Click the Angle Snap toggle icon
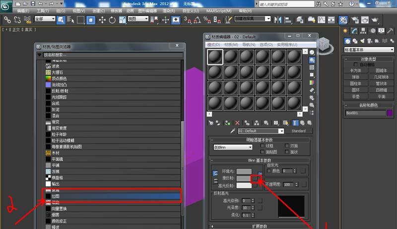The image size is (397, 229). (198, 20)
